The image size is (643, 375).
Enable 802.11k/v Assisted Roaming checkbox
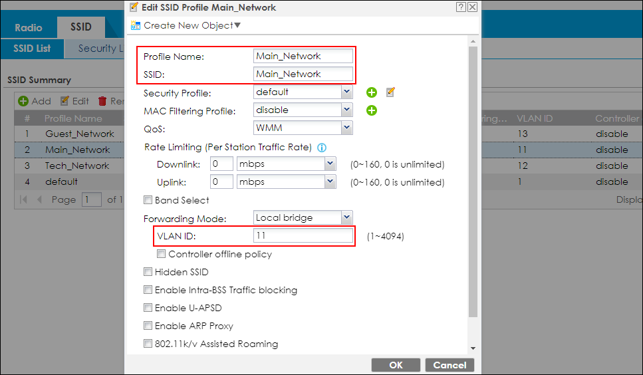[148, 344]
